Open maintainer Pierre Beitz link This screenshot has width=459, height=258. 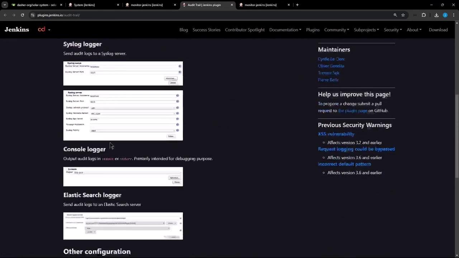point(328,80)
